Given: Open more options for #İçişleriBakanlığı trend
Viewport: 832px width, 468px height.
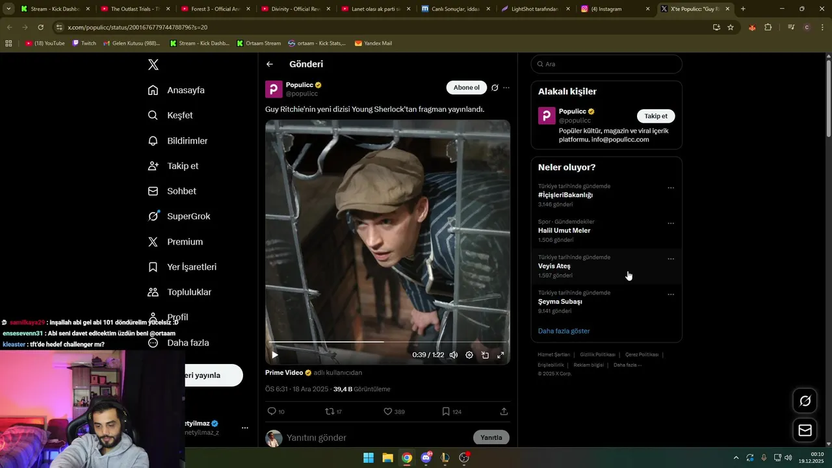Looking at the screenshot, I should 671,188.
